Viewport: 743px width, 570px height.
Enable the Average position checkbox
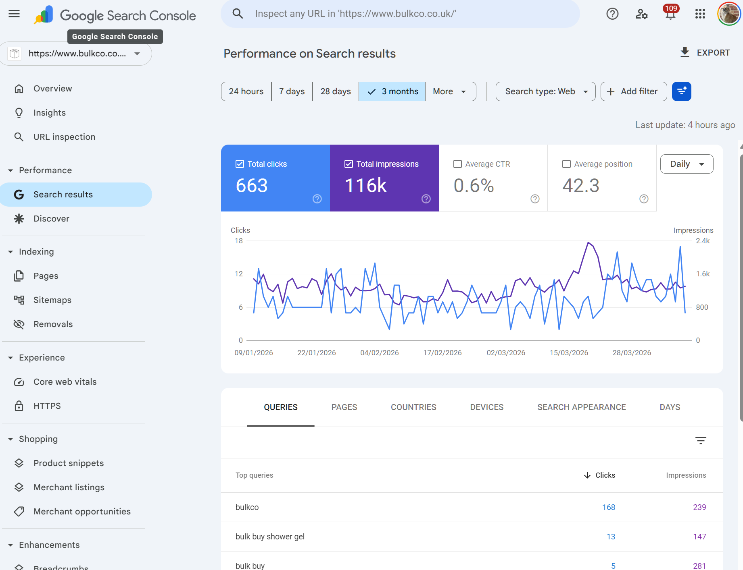566,164
